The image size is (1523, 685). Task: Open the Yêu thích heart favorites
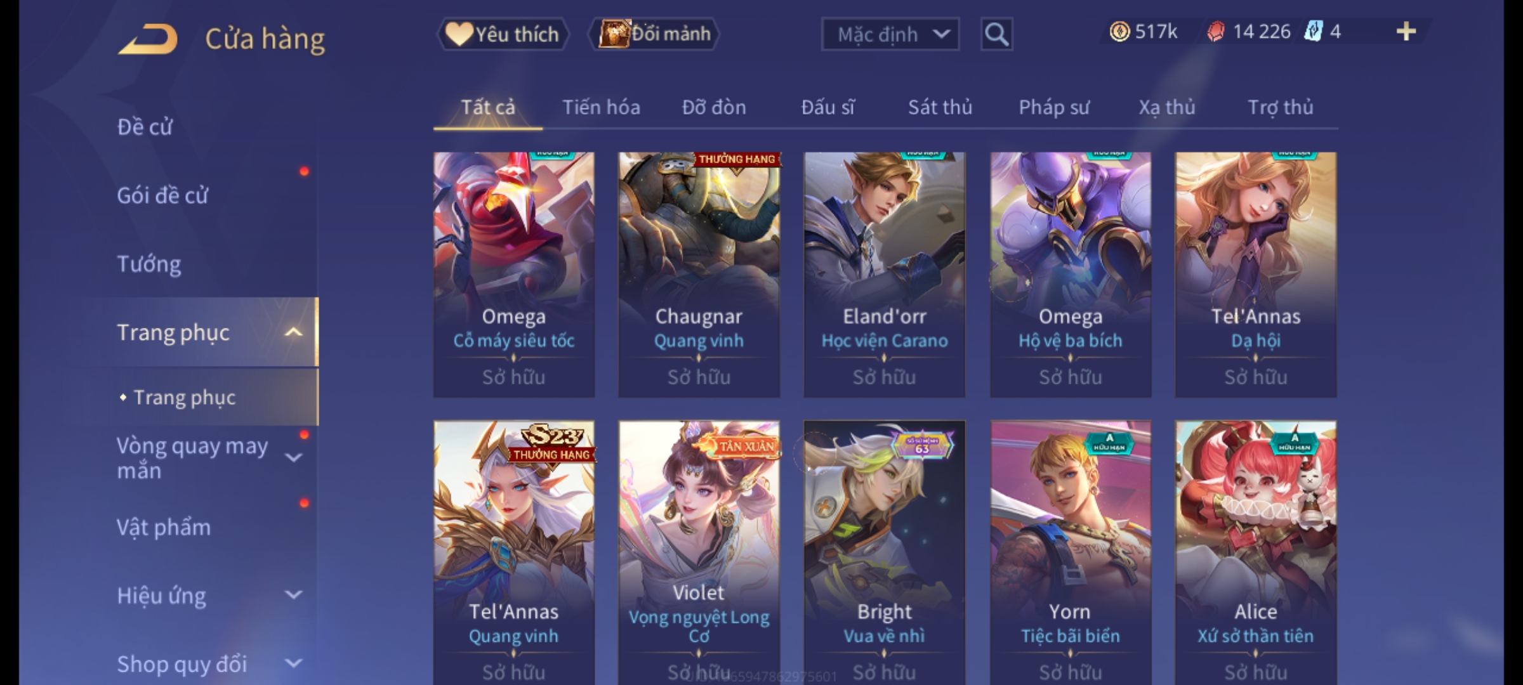502,34
